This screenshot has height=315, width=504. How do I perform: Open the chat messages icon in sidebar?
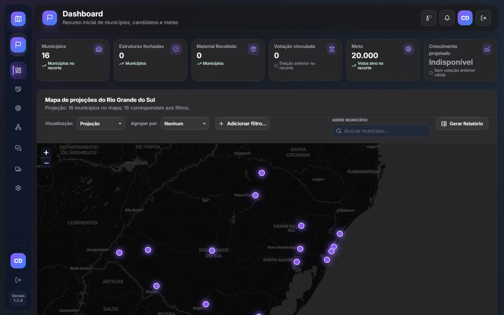pos(18,148)
